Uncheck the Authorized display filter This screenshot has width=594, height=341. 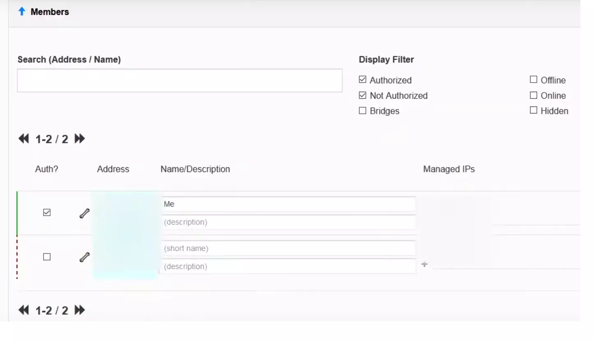362,80
